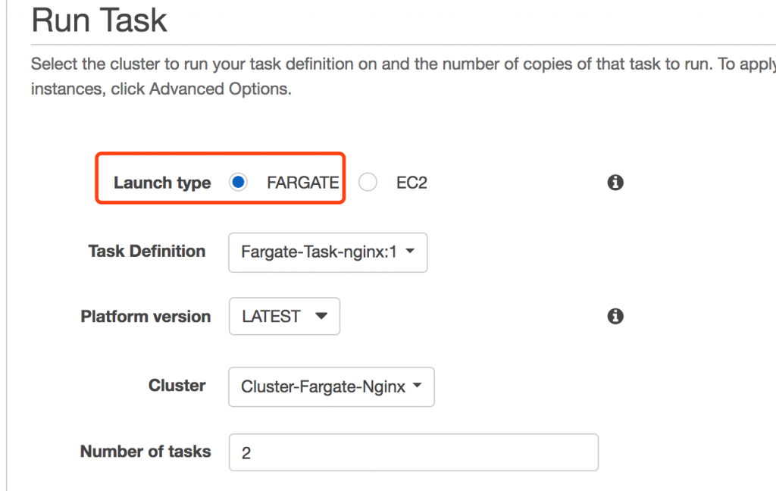Click the "Platform version" field label
776x491 pixels.
tap(145, 316)
